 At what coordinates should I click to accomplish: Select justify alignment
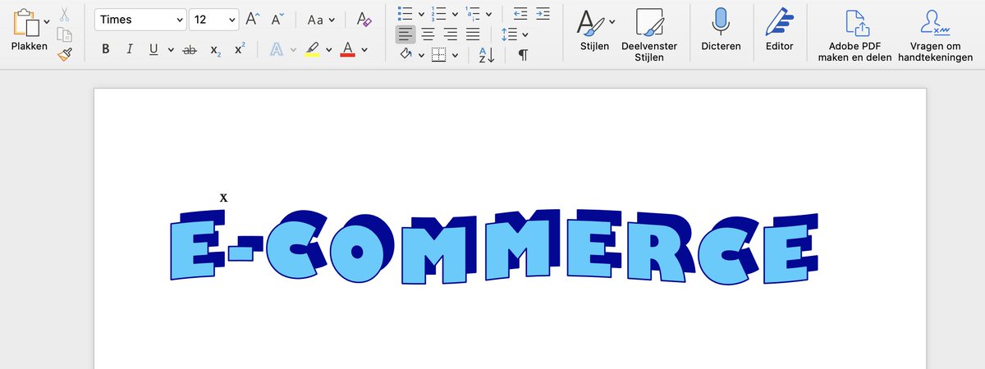coord(473,34)
